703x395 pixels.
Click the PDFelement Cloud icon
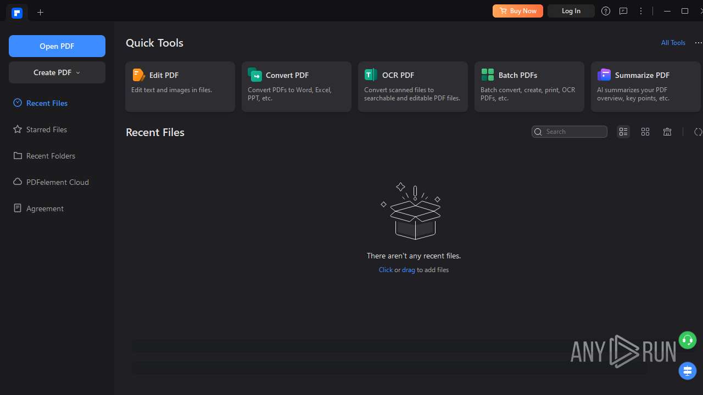[x=18, y=182]
